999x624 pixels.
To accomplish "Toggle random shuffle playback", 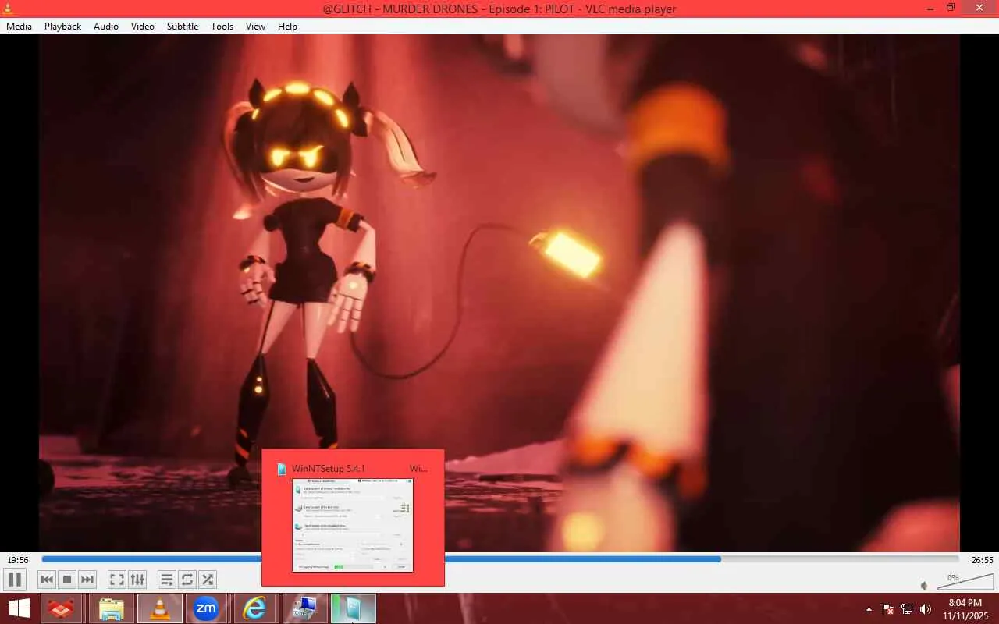I will [208, 580].
